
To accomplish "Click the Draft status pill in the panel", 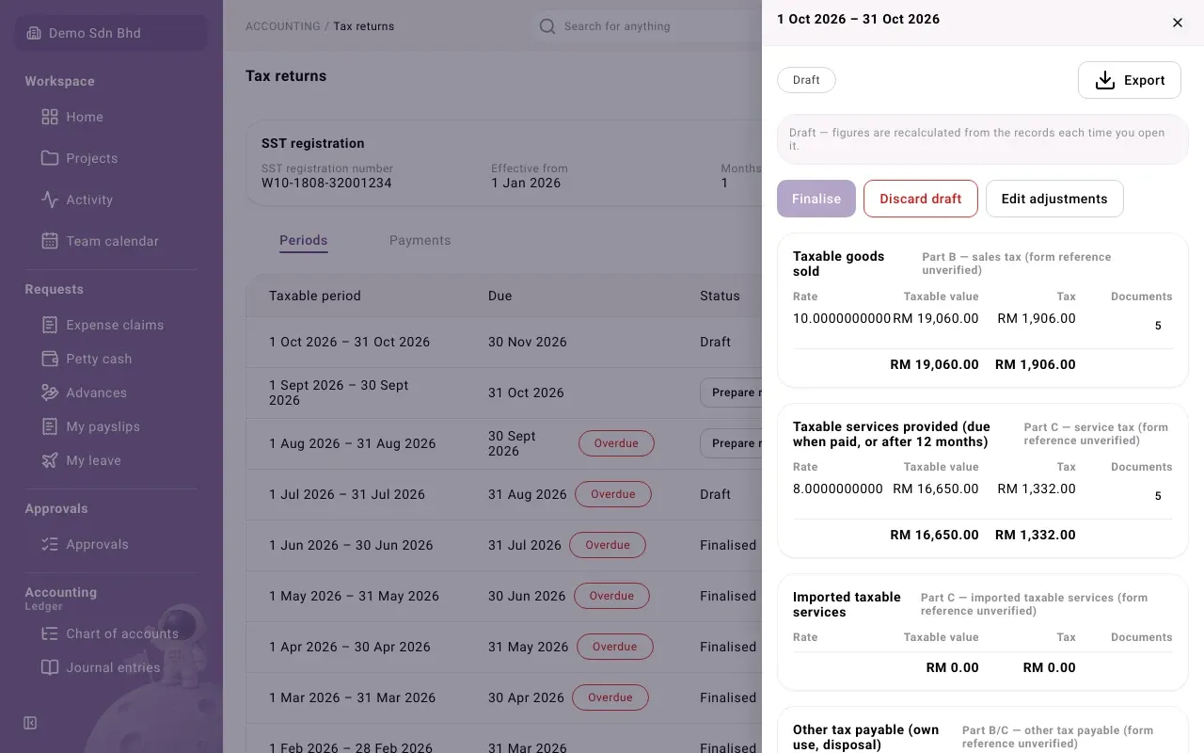I will tap(806, 80).
